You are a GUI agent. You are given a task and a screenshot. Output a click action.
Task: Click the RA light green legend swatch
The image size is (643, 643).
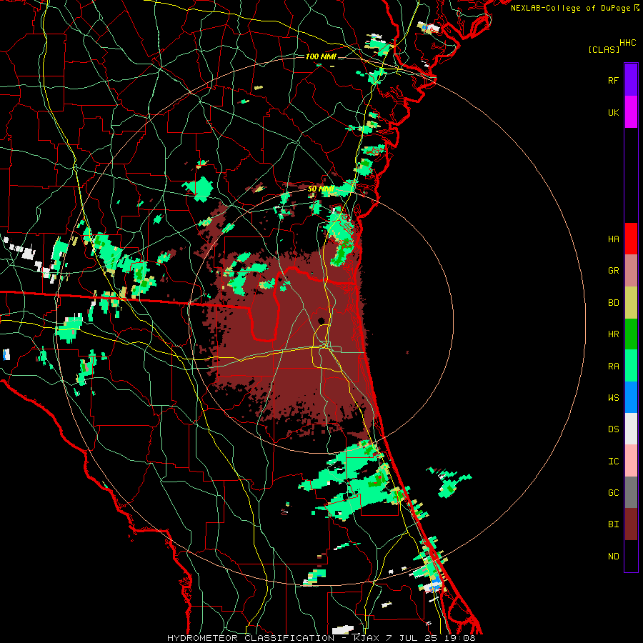point(631,366)
